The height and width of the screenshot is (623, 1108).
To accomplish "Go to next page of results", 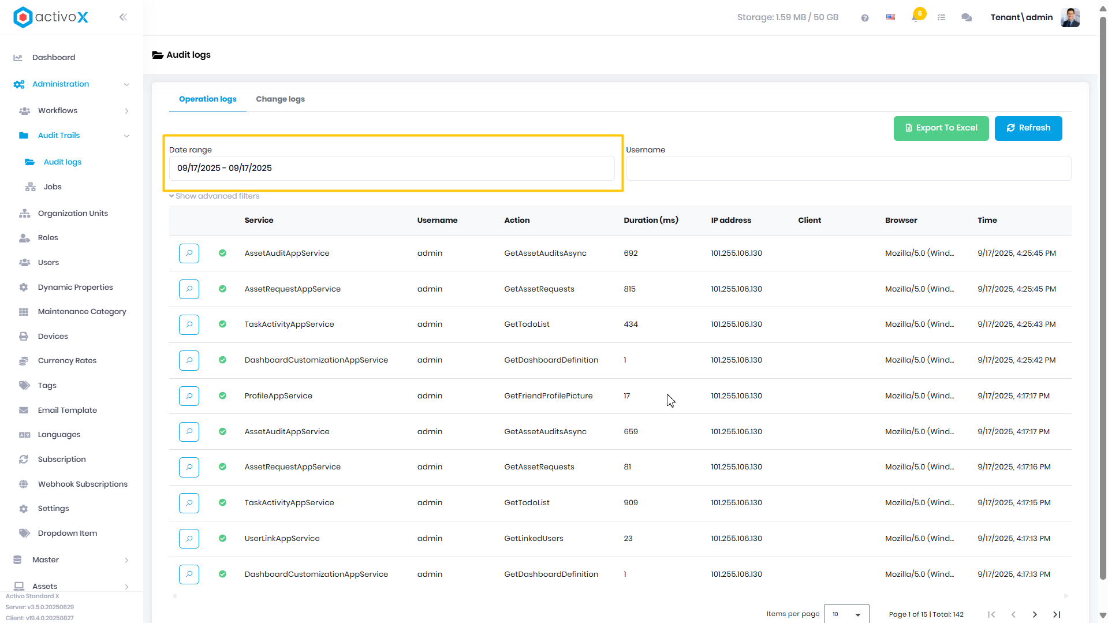I will [1035, 614].
